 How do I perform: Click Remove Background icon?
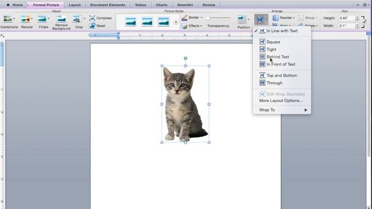pos(61,19)
